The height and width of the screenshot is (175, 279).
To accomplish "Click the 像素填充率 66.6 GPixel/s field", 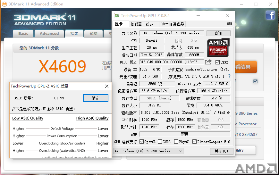I will coord(154,91).
